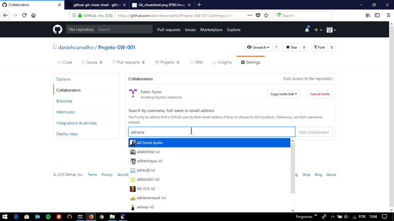Switch to Git_cheatsheet.png tab

click(x=161, y=5)
